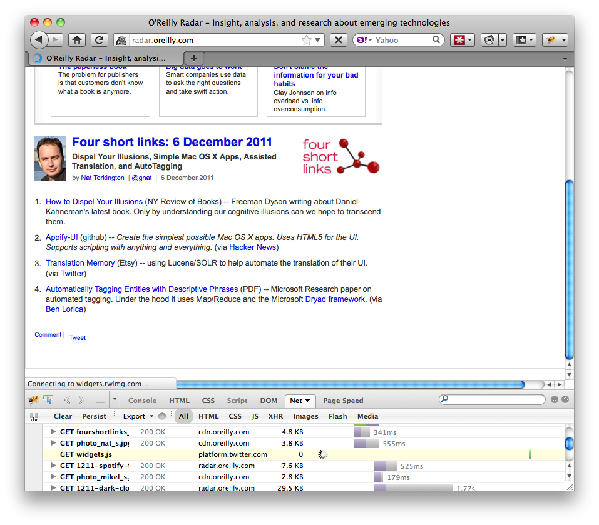The height and width of the screenshot is (525, 599).
Task: Open the navigation toolbar Firebug dropdown arrow
Action: [x=564, y=39]
